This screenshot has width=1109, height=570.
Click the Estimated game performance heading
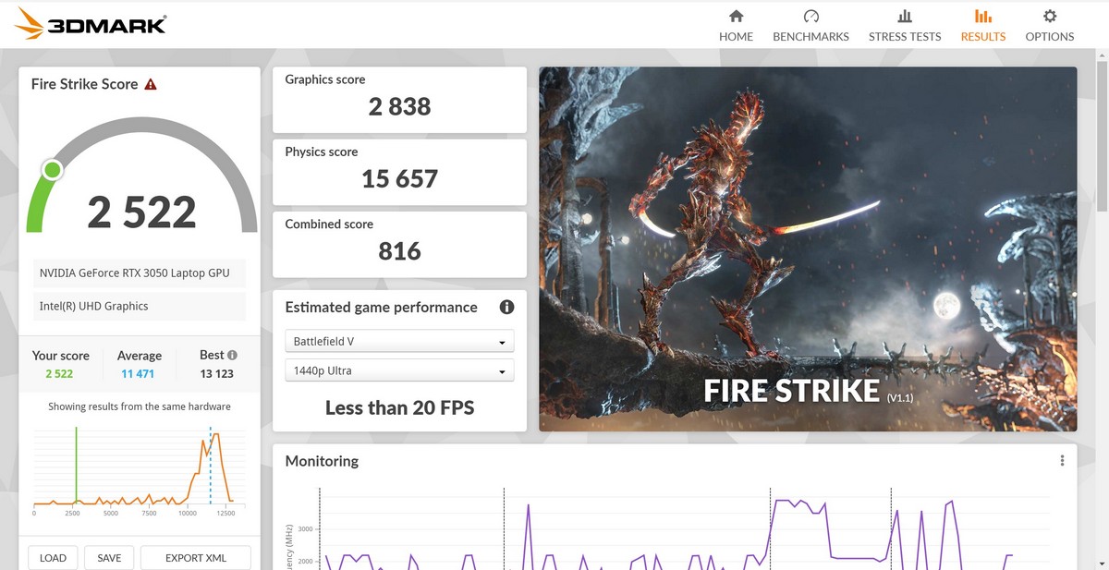point(381,308)
